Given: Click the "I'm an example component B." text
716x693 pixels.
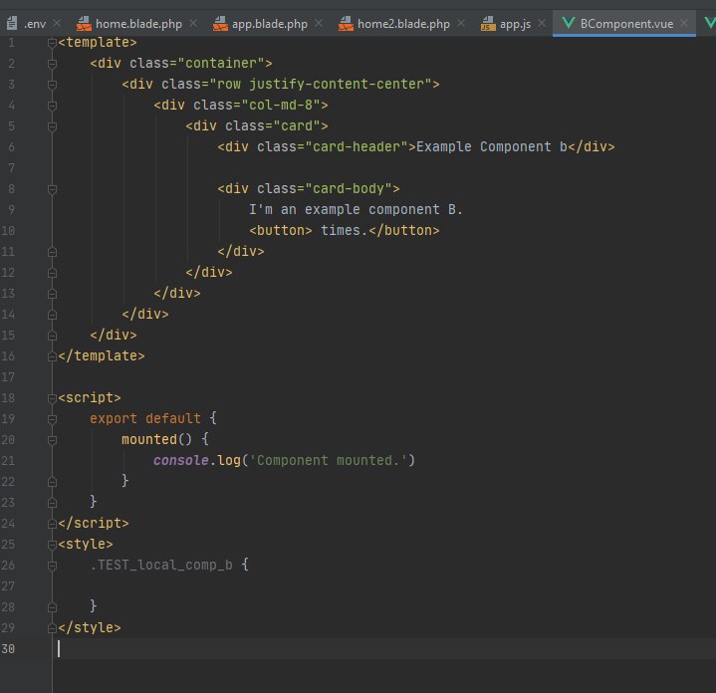Looking at the screenshot, I should [356, 209].
